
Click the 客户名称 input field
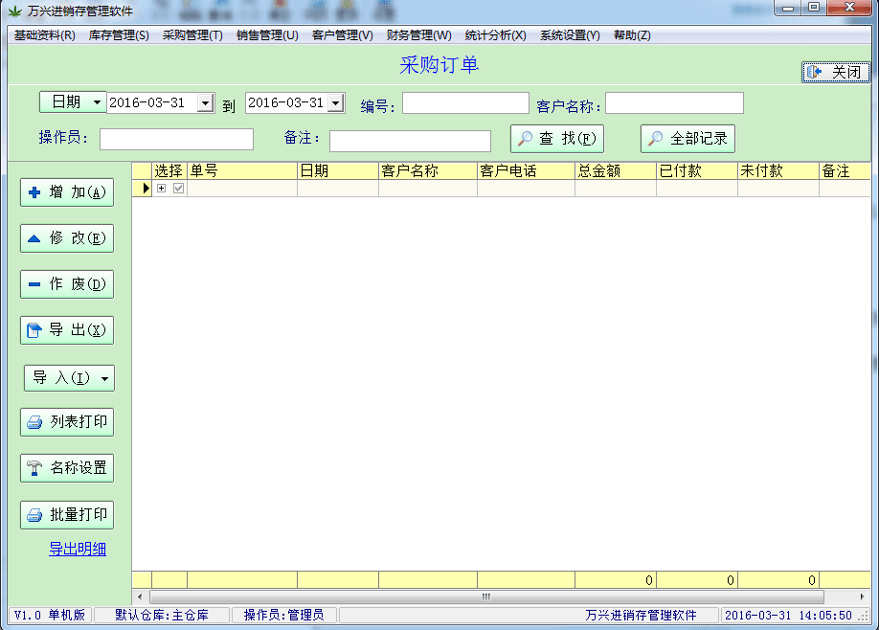point(674,103)
